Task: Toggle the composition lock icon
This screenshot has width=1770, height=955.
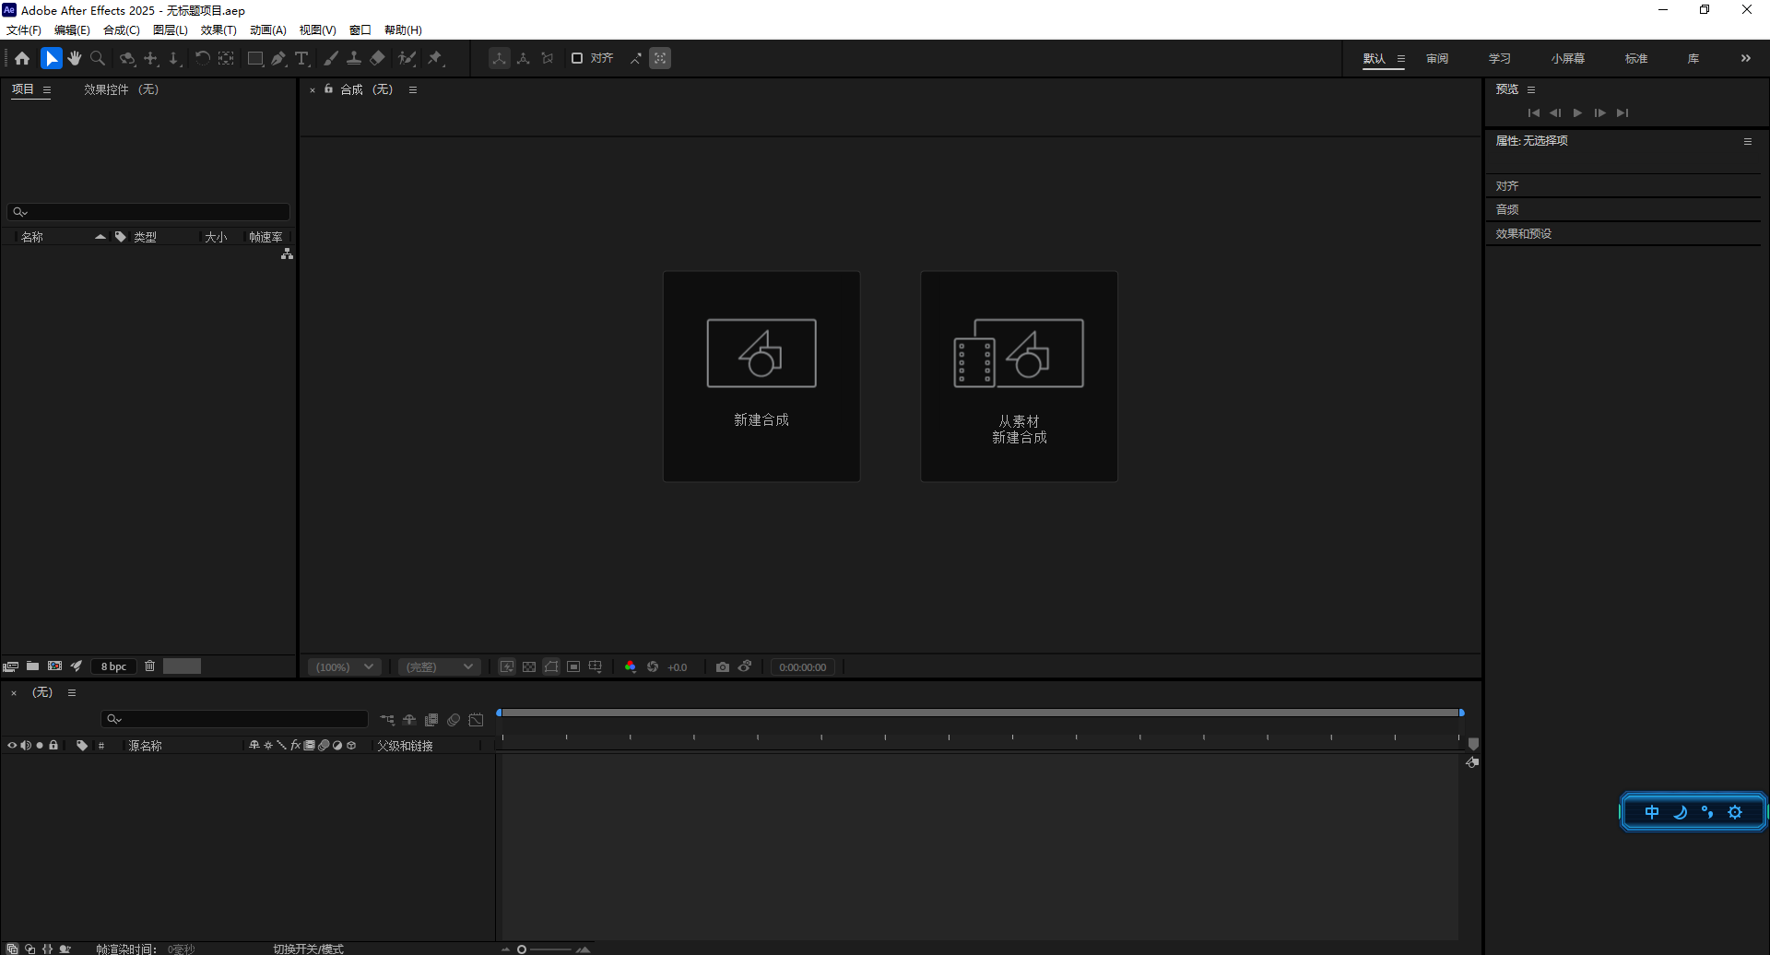Action: click(x=328, y=89)
